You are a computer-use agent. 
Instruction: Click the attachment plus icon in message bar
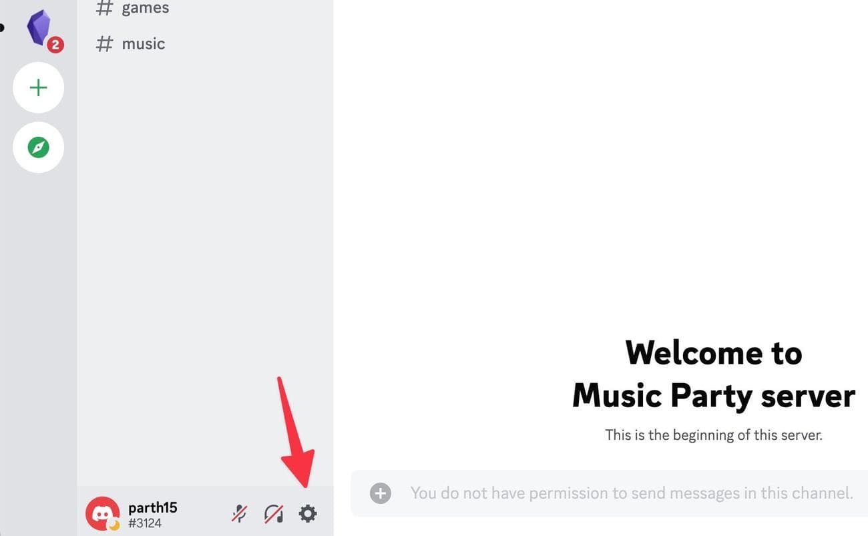[x=381, y=493]
